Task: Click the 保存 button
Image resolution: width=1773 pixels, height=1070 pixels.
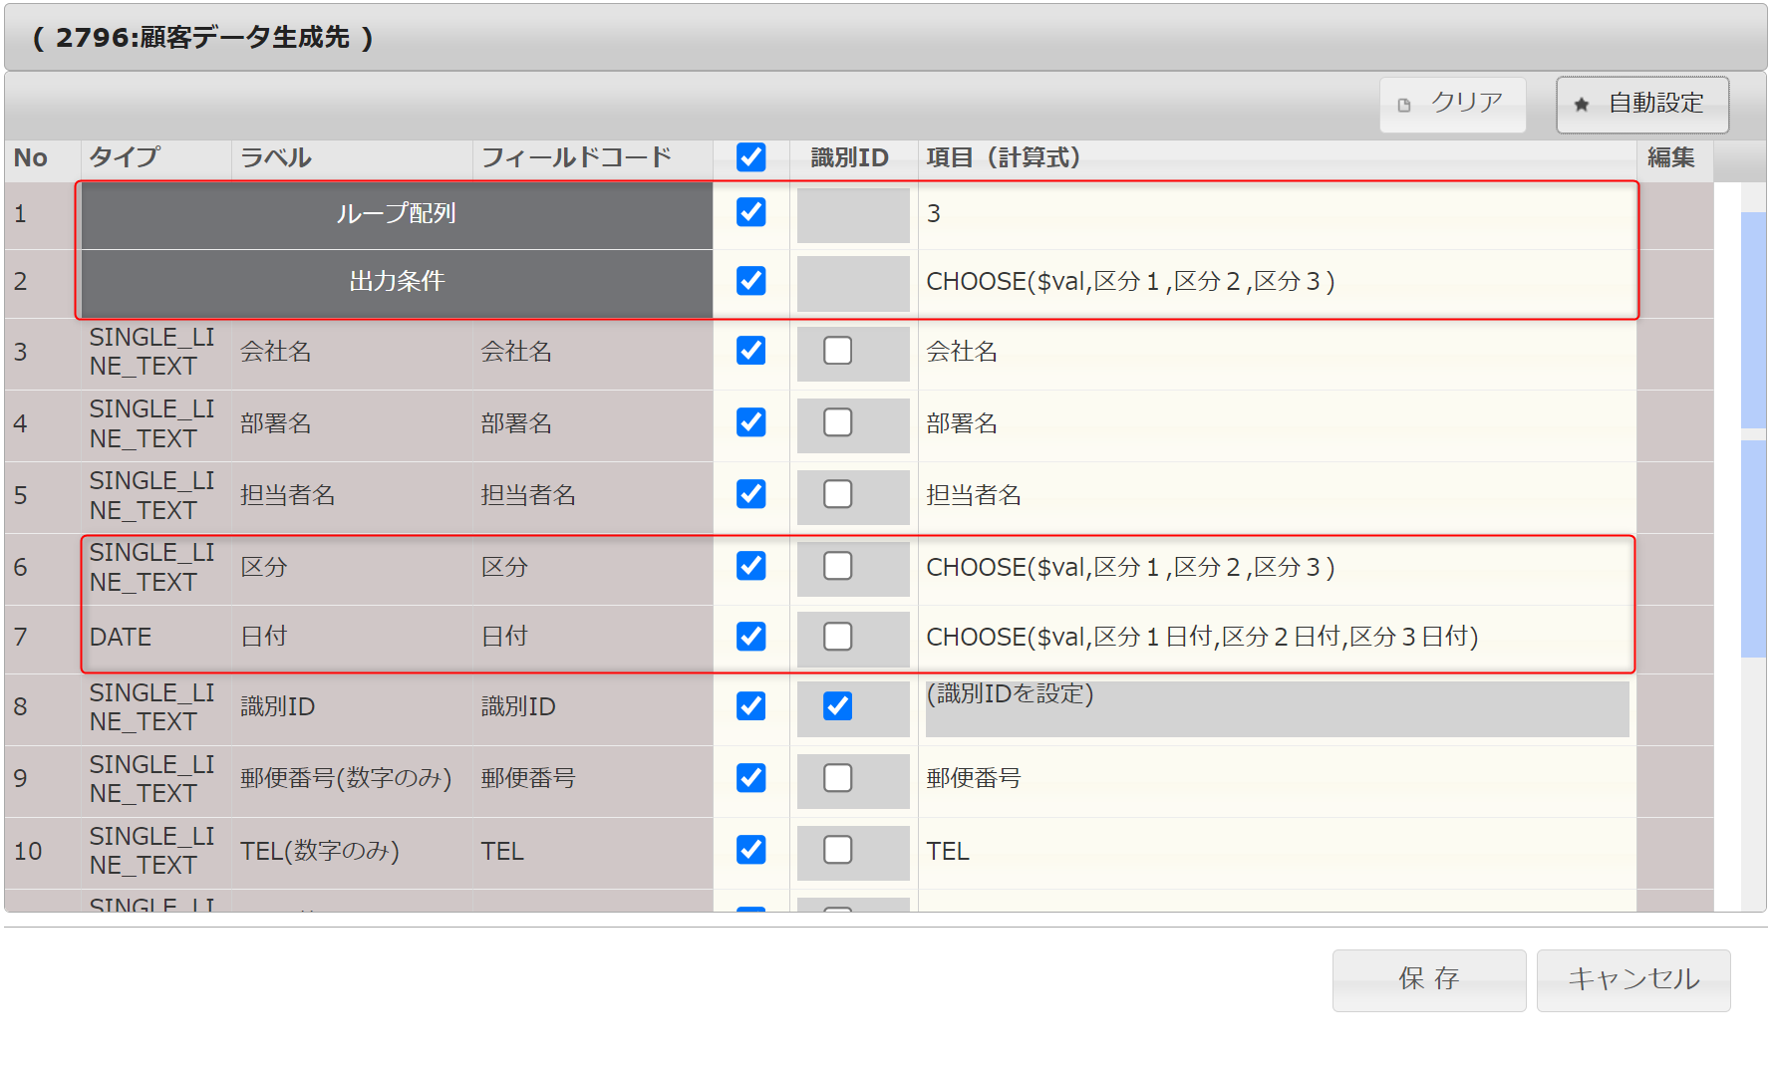Action: click(x=1429, y=980)
